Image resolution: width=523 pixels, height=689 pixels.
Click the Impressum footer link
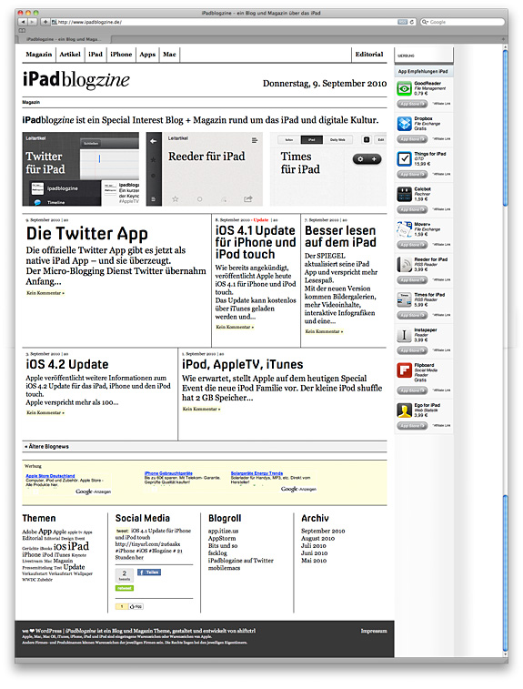point(374,631)
